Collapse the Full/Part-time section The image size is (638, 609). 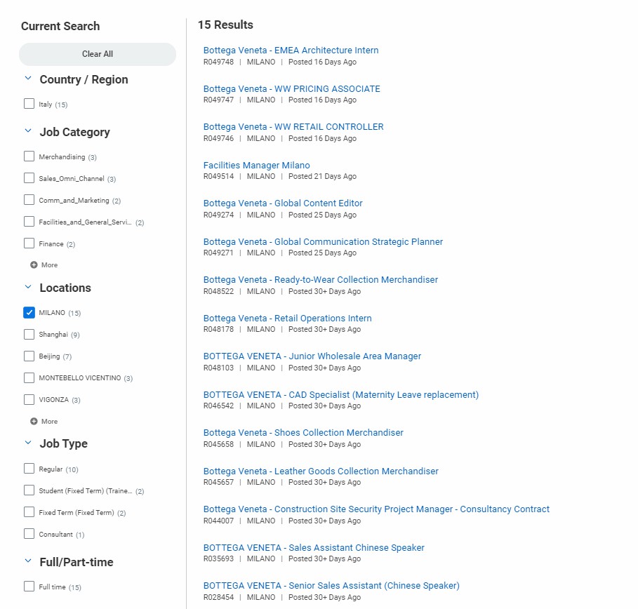[x=28, y=561]
